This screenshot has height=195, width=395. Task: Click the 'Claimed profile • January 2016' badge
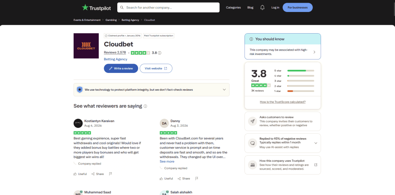[123, 36]
